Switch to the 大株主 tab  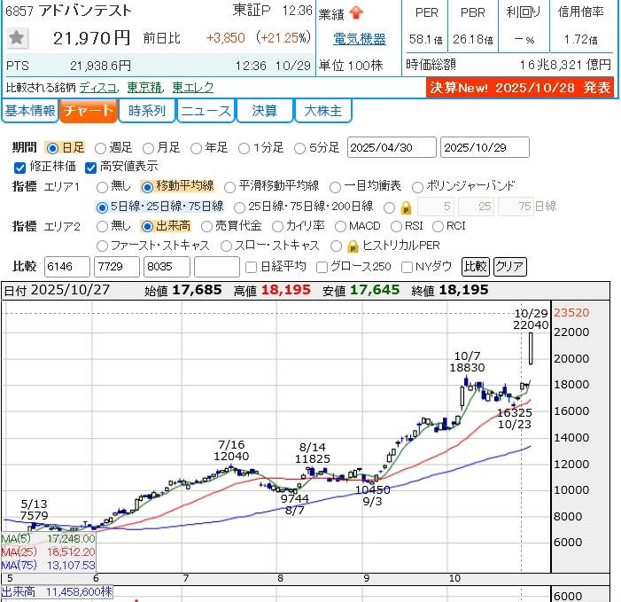click(x=322, y=111)
